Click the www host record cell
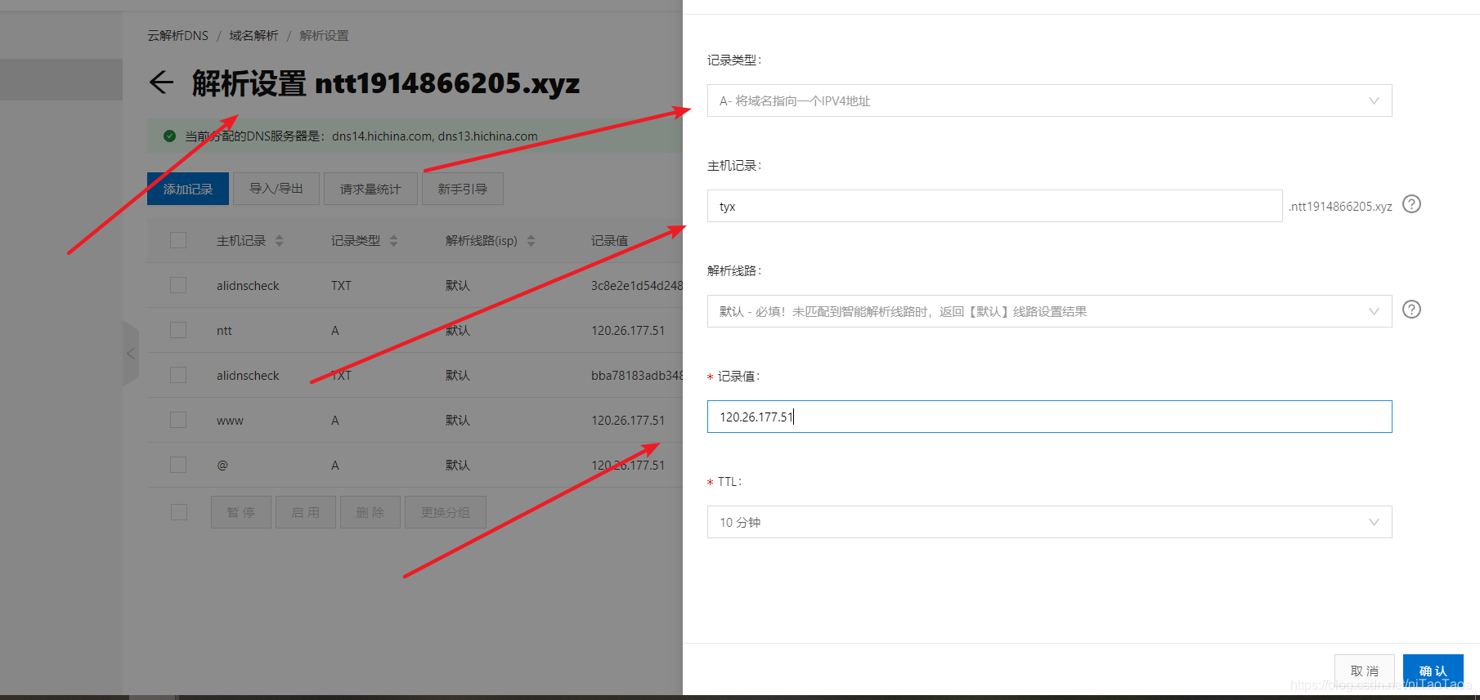The height and width of the screenshot is (700, 1480). [x=230, y=421]
